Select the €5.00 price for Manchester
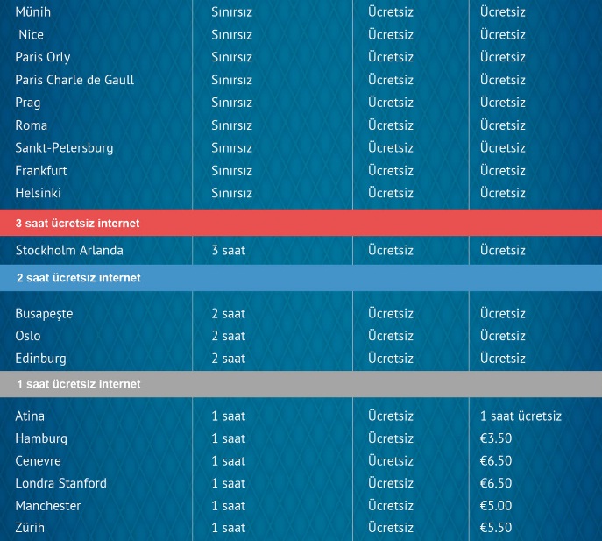The image size is (602, 541). point(496,506)
